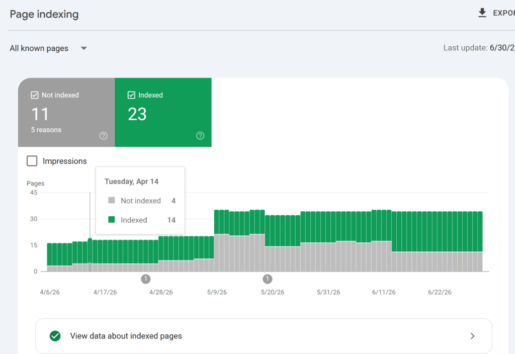Click the 6/22/26 axis label
Screen dimensions: 515x354
tap(440, 292)
